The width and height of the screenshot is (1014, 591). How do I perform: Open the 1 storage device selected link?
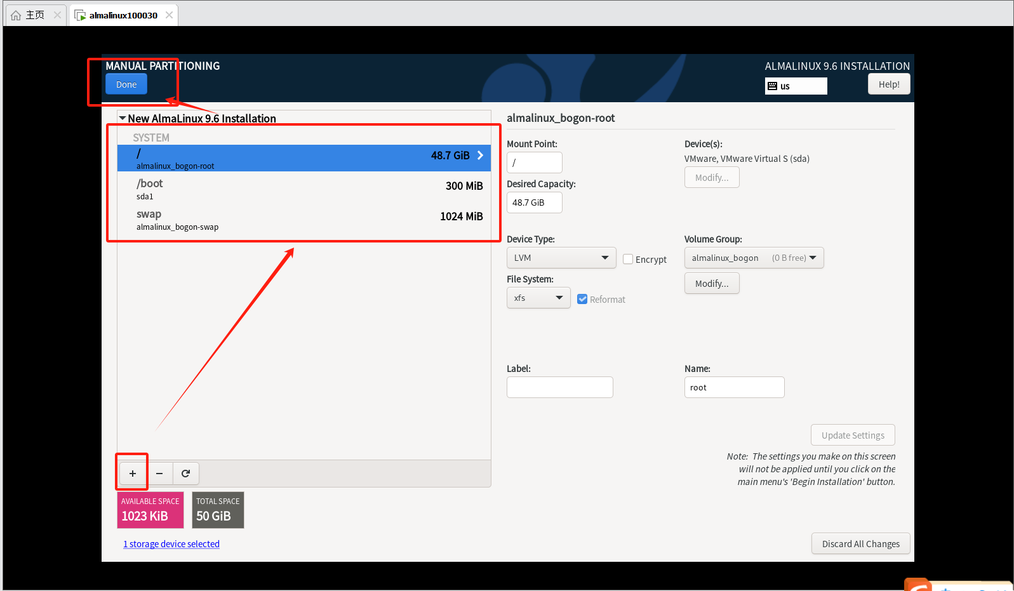tap(171, 544)
